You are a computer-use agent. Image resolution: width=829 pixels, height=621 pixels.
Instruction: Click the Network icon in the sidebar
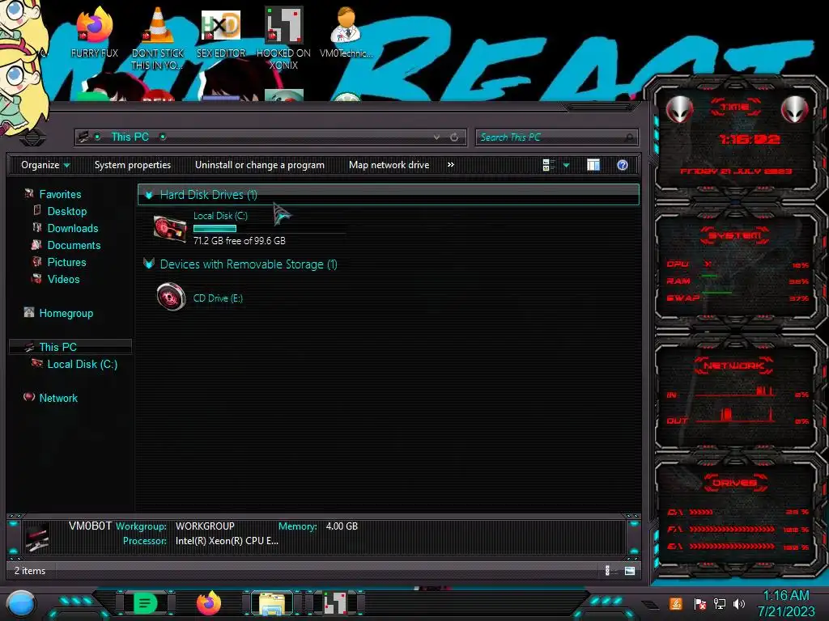coord(29,396)
